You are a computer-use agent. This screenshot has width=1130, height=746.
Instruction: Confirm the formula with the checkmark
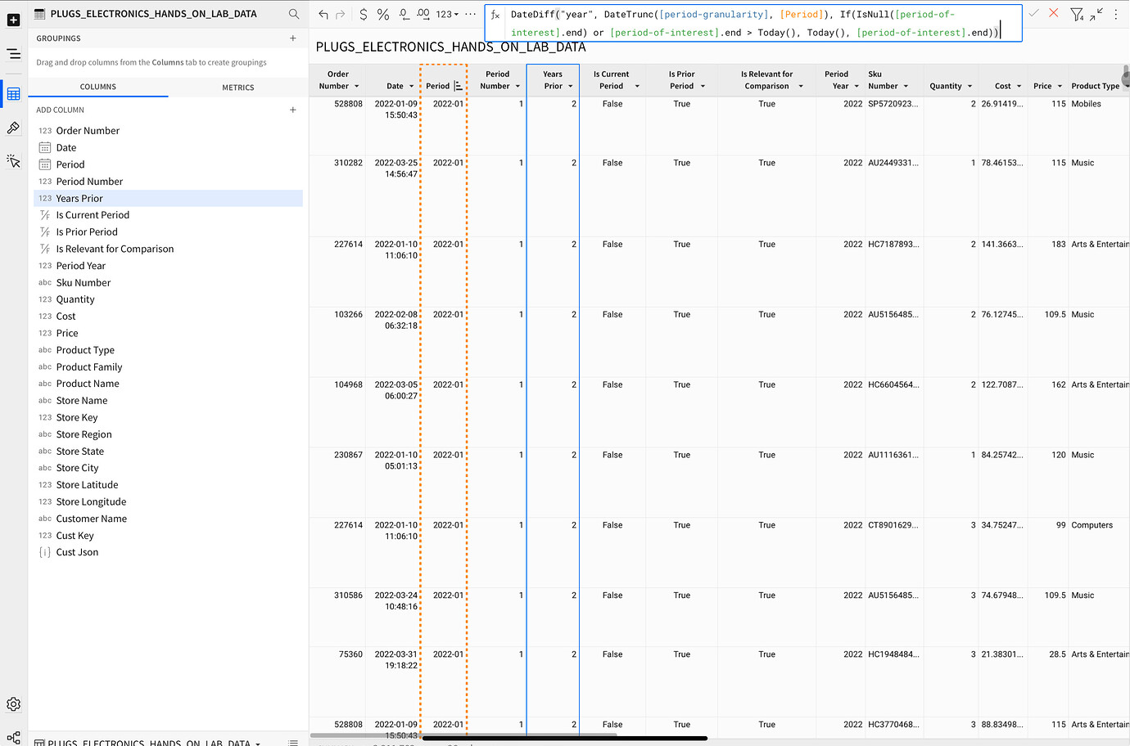coord(1033,14)
